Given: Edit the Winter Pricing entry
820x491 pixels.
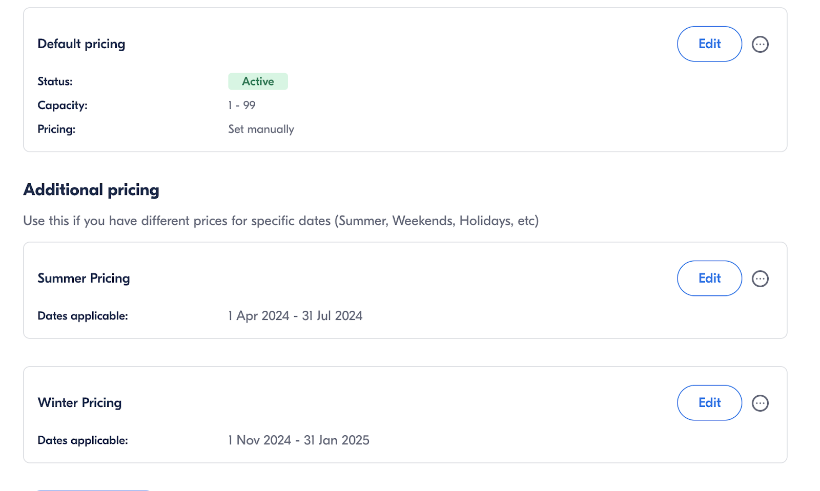Looking at the screenshot, I should 709,403.
